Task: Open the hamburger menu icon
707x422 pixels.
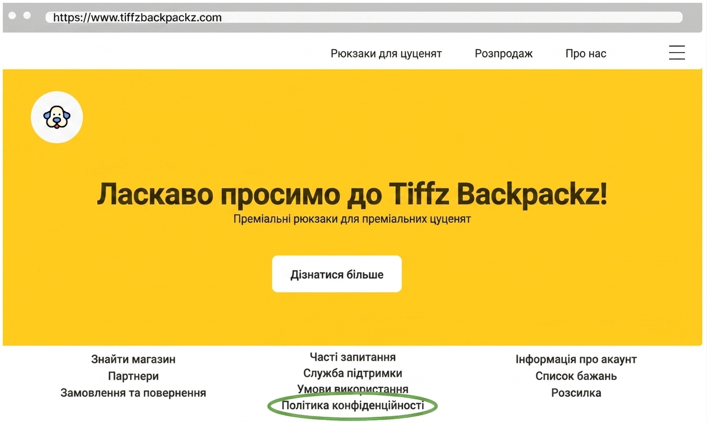Action: [x=676, y=53]
